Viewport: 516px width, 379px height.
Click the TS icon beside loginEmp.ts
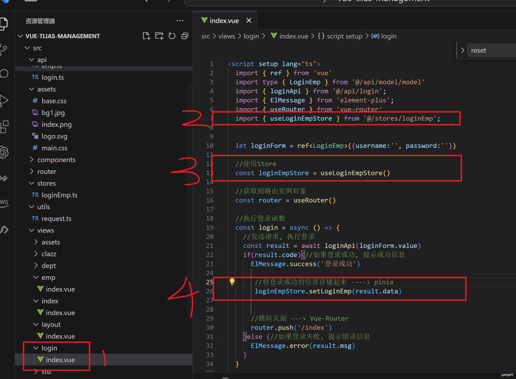(x=35, y=195)
